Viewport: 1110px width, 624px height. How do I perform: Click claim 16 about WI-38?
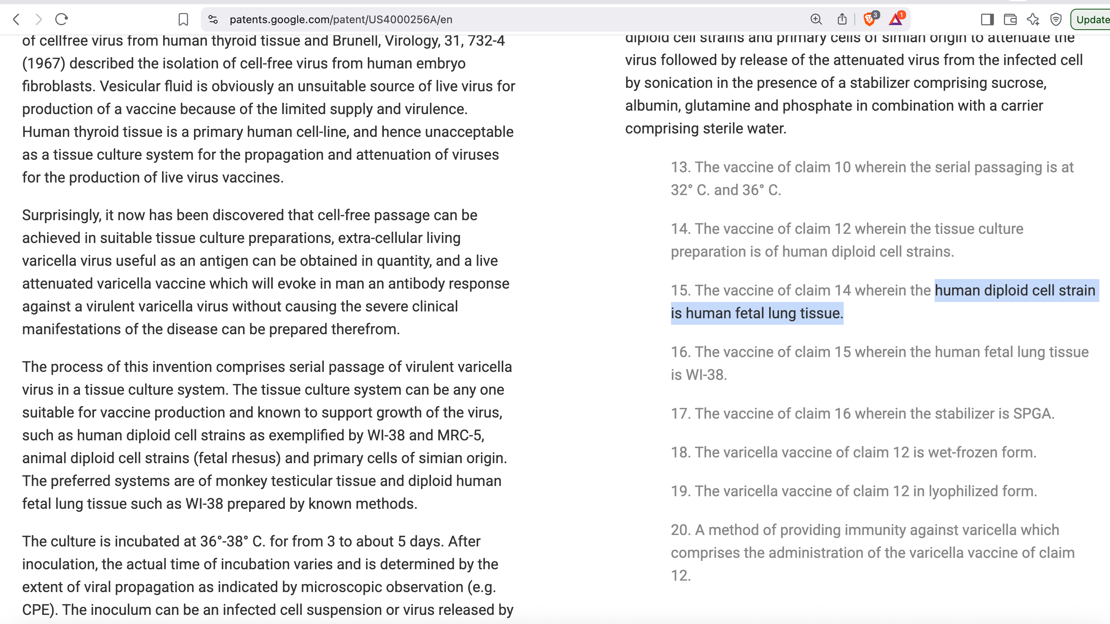(x=879, y=363)
